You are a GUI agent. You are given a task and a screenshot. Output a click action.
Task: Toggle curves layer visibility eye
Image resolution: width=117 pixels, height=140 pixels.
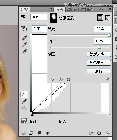tap(48, 133)
